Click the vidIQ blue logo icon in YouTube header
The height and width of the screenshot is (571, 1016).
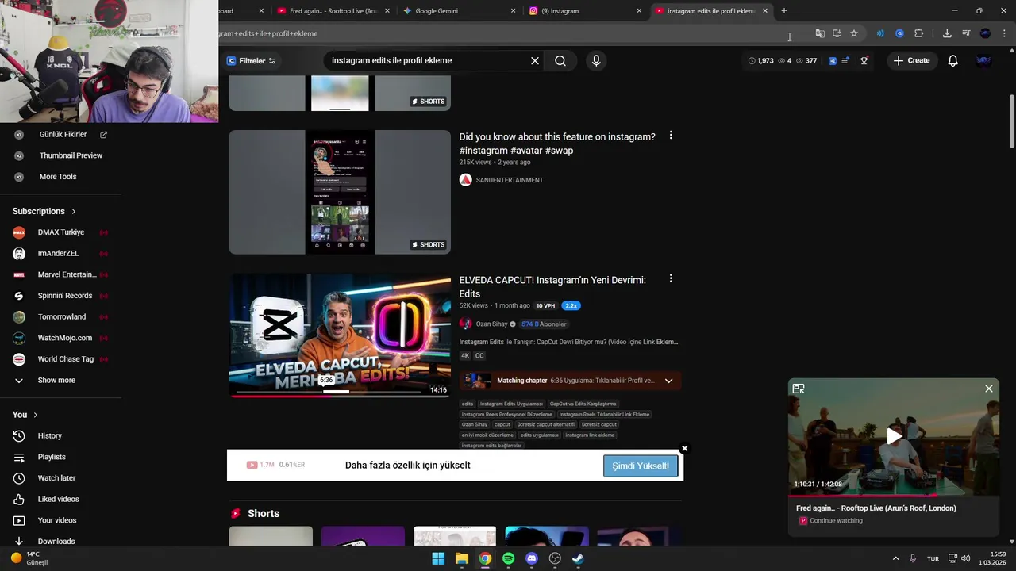click(x=832, y=61)
